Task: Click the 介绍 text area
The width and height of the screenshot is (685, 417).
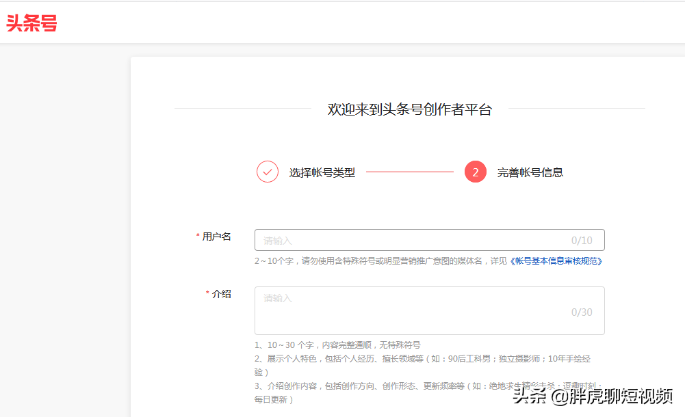Action: 430,310
